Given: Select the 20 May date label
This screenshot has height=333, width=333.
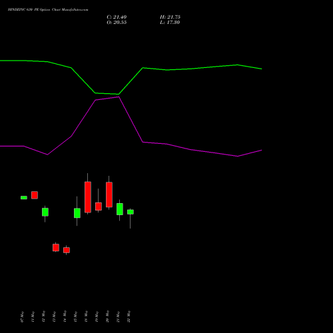Looking at the screenshot, I should pyautogui.click(x=107, y=317).
